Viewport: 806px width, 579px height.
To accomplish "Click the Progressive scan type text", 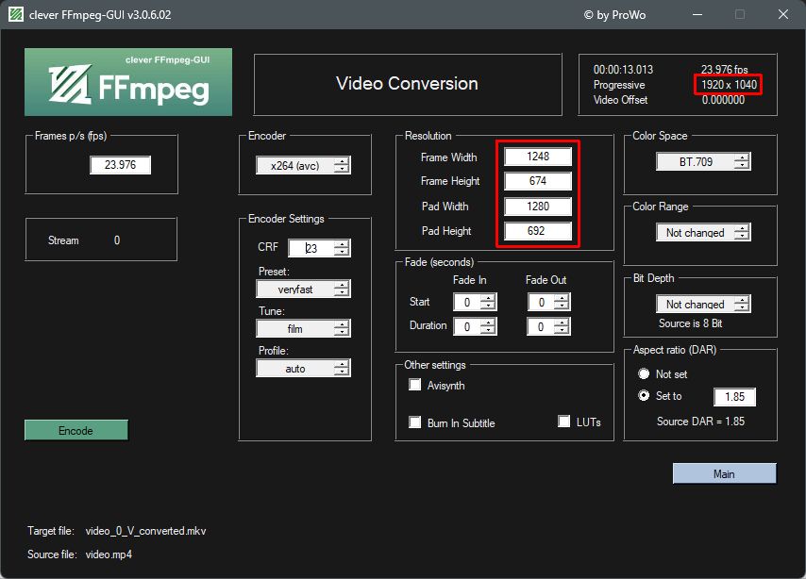I will point(619,85).
